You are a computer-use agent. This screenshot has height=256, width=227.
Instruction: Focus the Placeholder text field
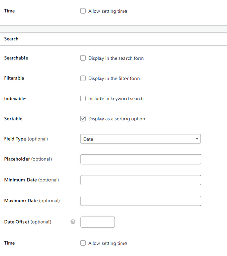pyautogui.click(x=141, y=159)
